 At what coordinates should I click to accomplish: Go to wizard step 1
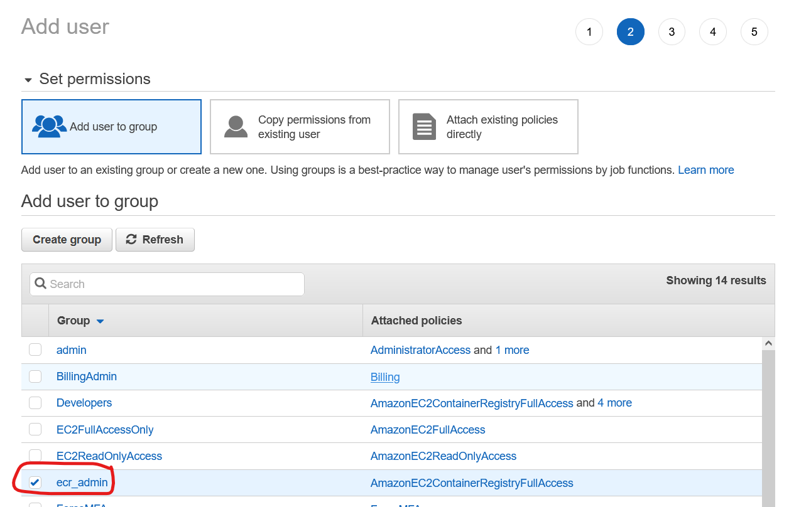[589, 32]
